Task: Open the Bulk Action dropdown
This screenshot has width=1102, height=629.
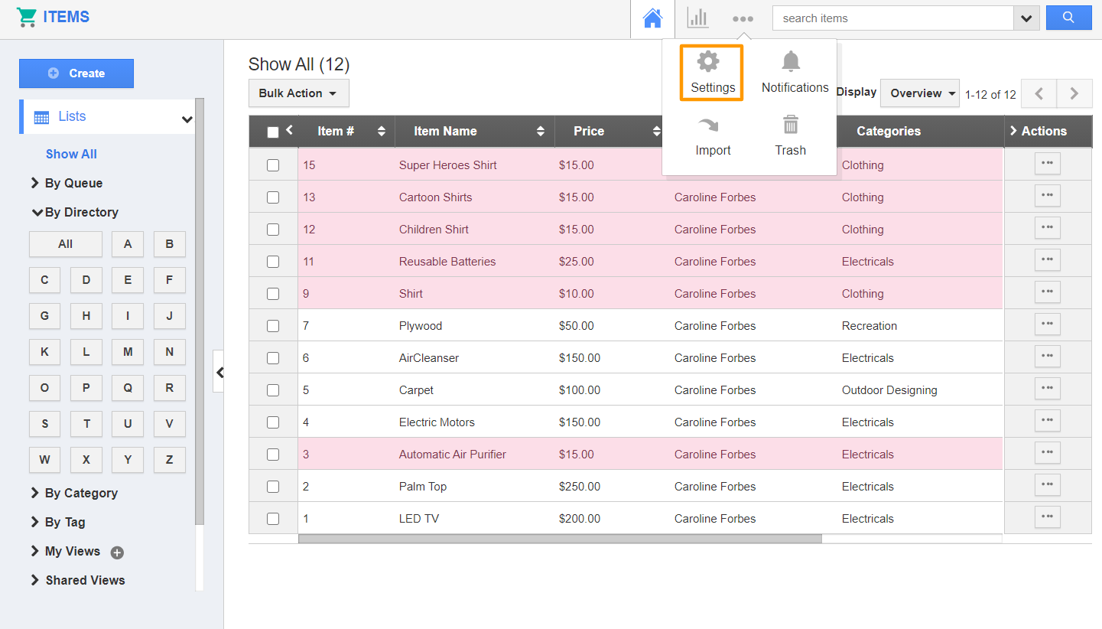Action: pos(298,93)
